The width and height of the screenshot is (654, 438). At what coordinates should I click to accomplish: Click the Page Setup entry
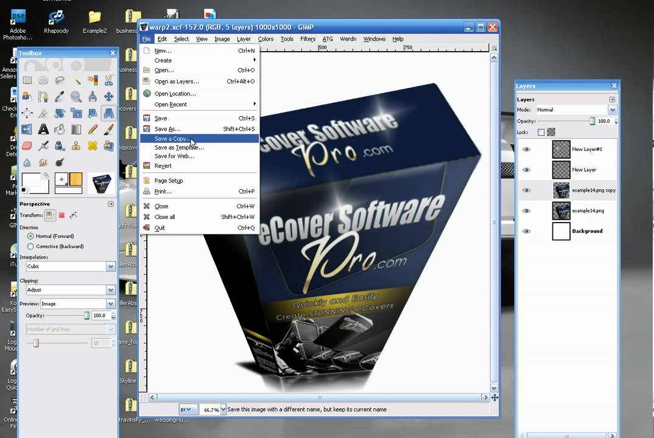pyautogui.click(x=199, y=181)
